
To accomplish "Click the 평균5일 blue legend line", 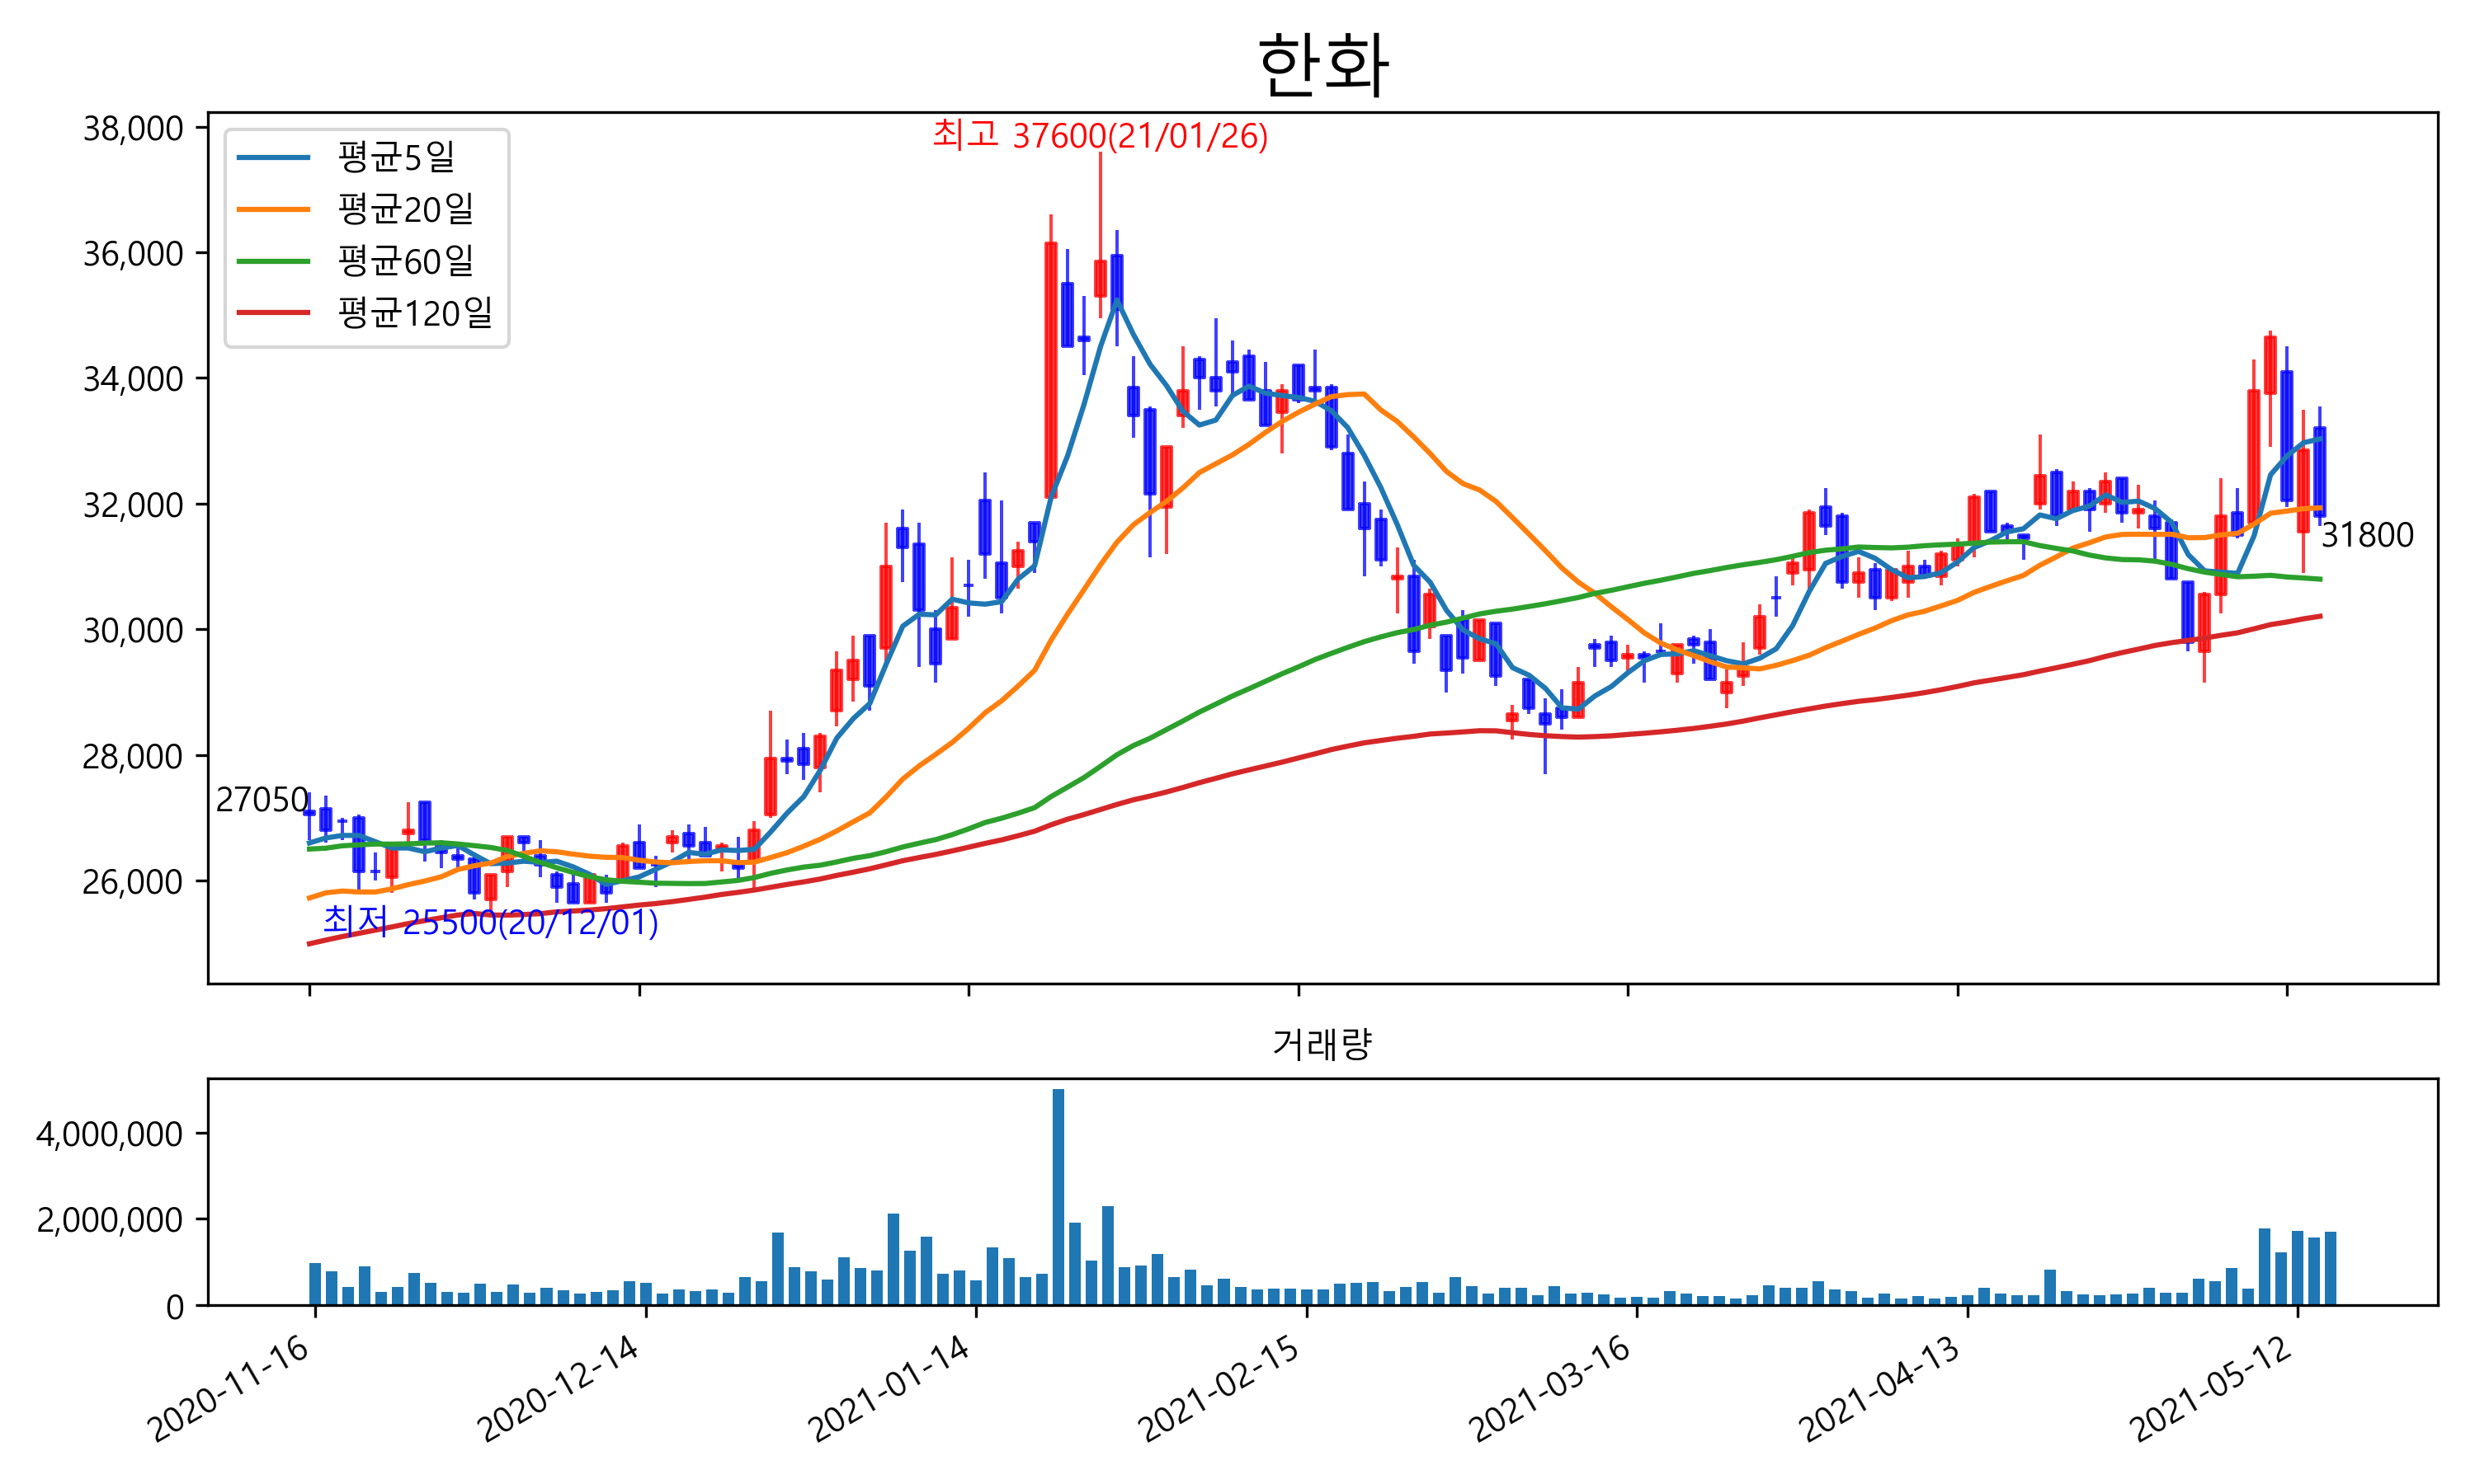I will (x=272, y=157).
